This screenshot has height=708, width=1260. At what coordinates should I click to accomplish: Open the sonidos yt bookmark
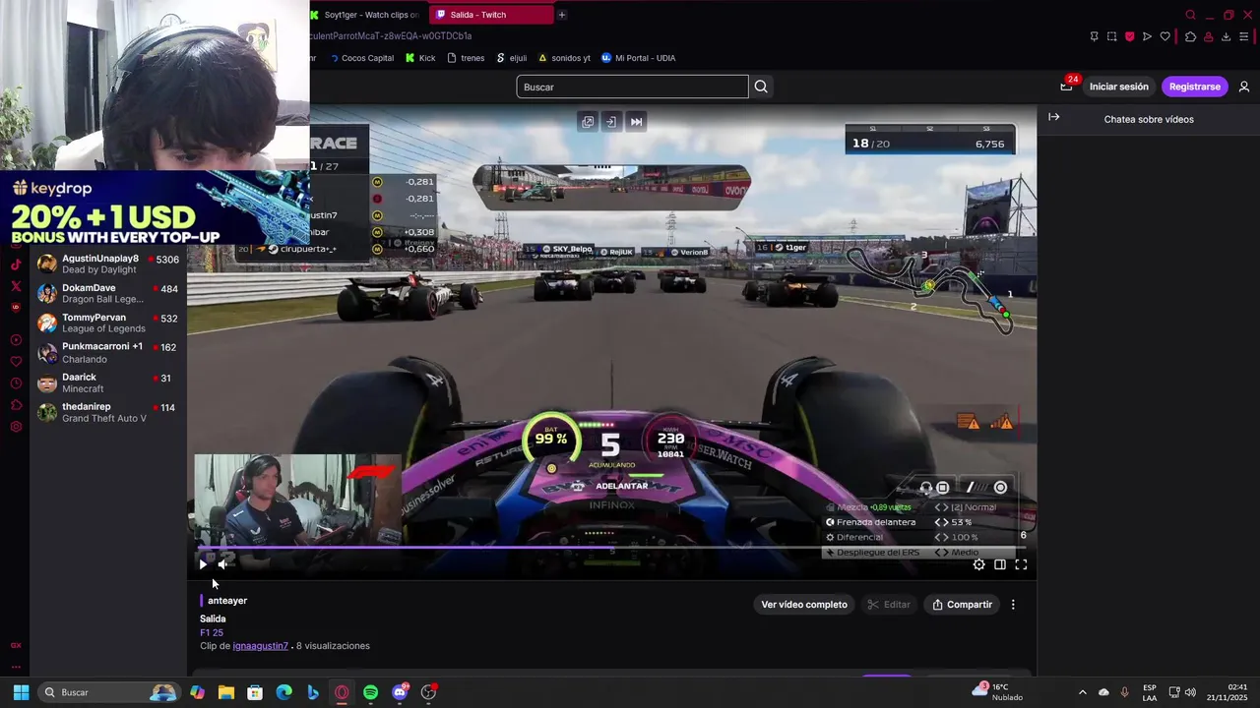tap(564, 58)
